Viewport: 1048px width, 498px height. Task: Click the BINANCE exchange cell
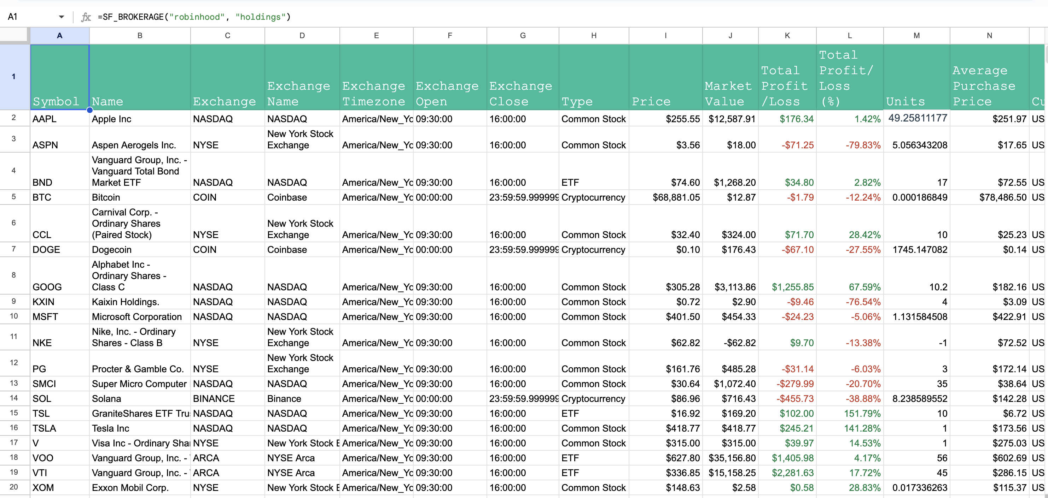[x=227, y=398]
